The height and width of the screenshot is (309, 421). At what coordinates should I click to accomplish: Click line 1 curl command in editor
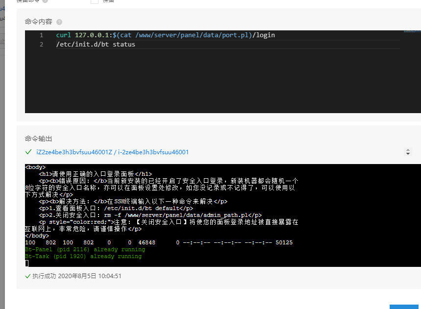(165, 35)
